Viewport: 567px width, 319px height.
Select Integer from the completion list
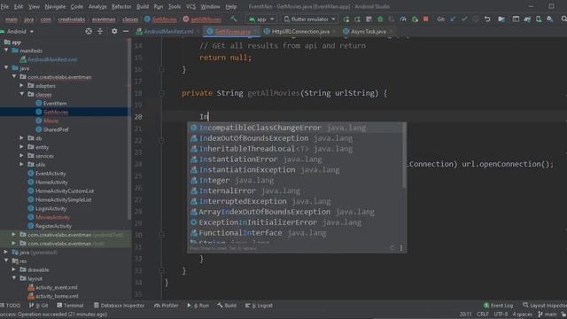coord(295,181)
